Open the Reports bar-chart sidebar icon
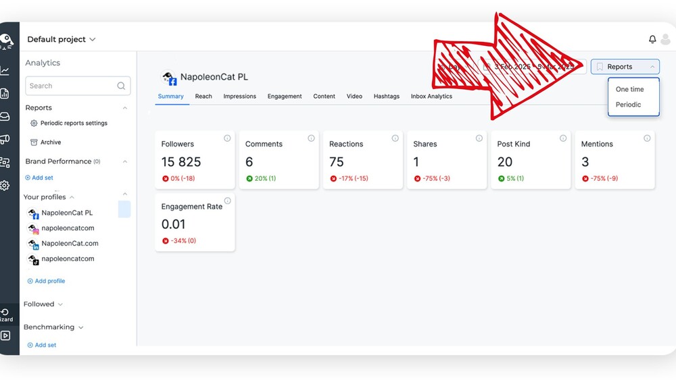The width and height of the screenshot is (676, 380). [4, 94]
